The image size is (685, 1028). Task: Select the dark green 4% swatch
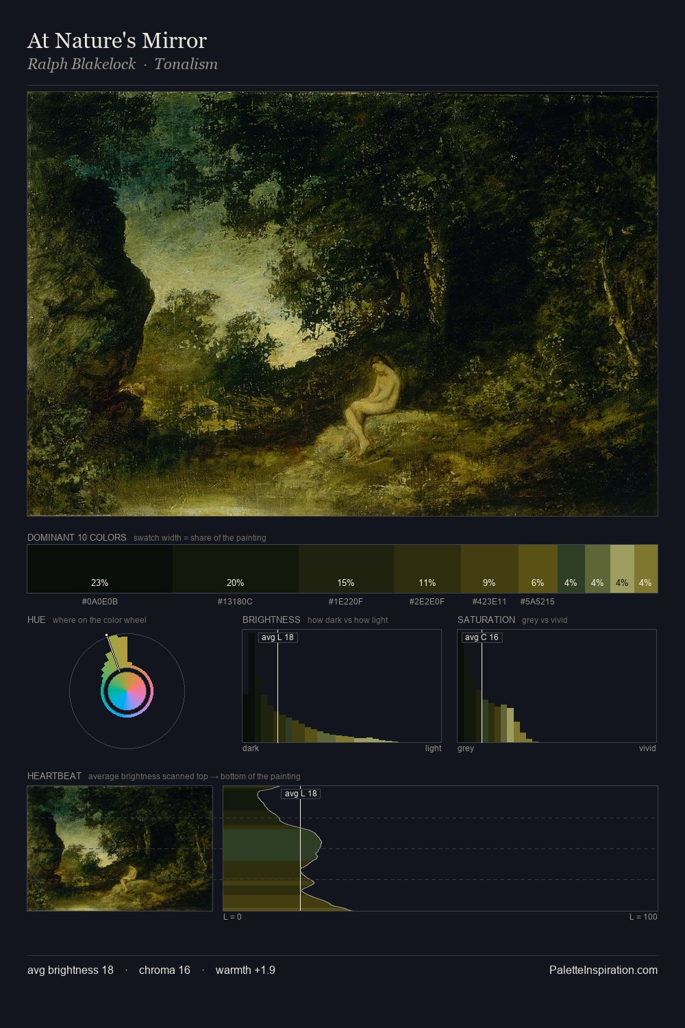coord(571,569)
